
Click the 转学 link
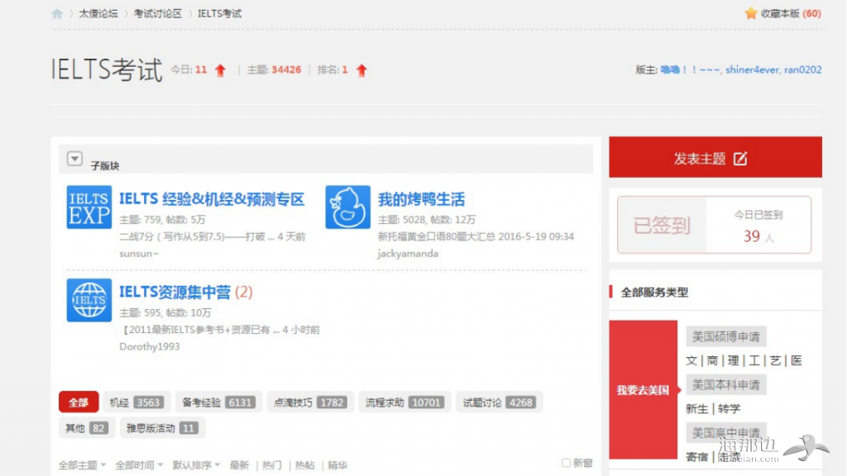(x=730, y=408)
